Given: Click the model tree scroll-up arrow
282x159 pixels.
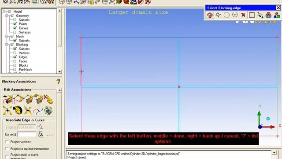Looking at the screenshot, I should (x=59, y=11).
